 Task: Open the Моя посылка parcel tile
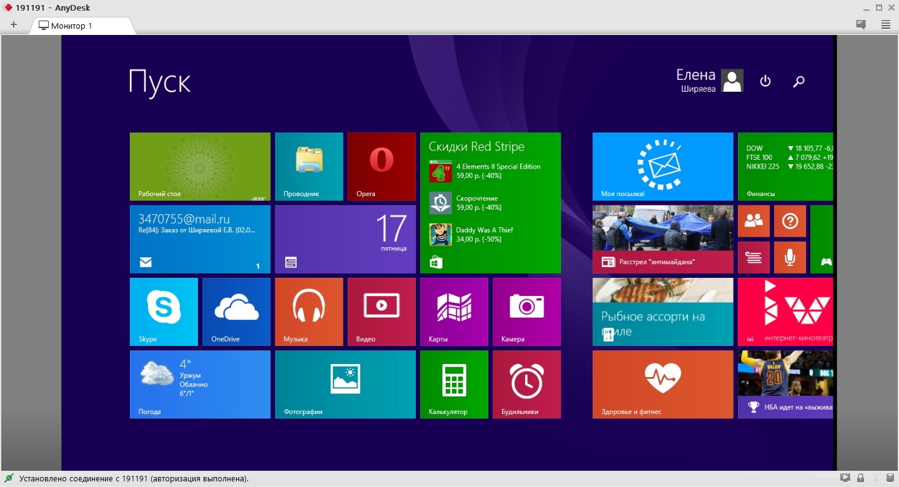pos(662,166)
